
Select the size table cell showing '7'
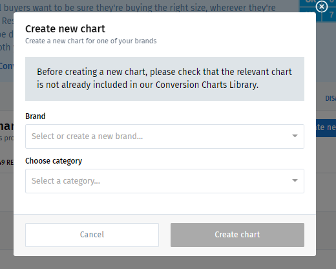pos(331,15)
